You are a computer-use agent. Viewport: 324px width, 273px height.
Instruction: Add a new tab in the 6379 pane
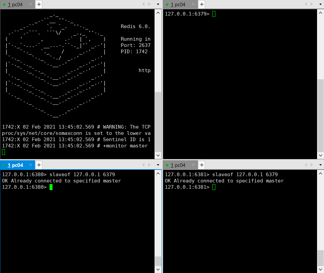point(202,4)
